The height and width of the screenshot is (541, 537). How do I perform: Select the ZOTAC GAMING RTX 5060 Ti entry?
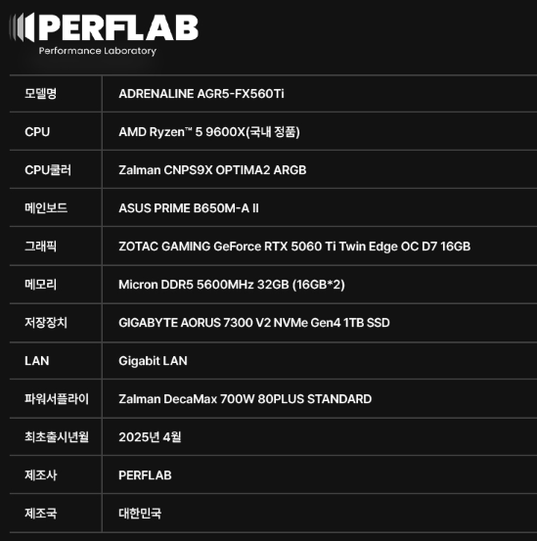tap(294, 247)
